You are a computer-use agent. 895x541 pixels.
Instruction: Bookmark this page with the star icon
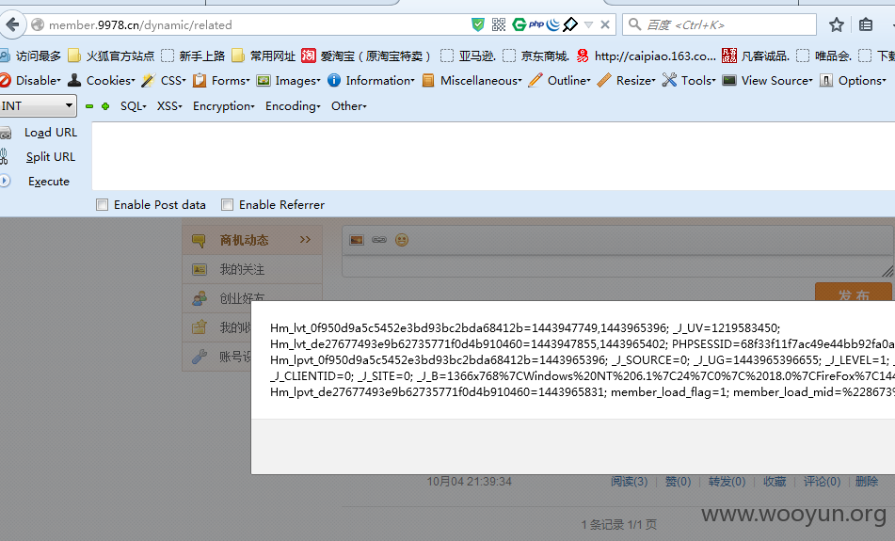point(837,24)
